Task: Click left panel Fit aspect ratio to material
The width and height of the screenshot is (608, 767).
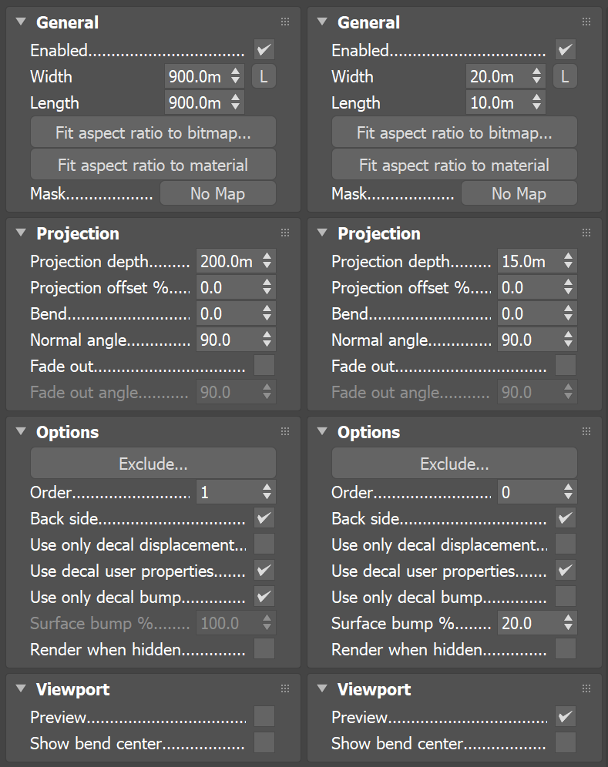Action: [153, 164]
